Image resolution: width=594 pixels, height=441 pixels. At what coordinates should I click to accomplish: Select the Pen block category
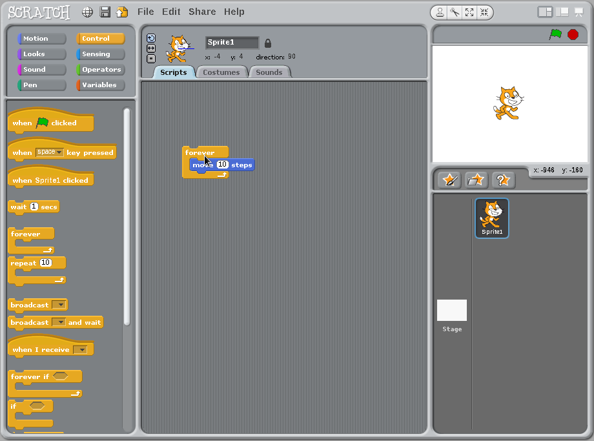[x=42, y=85]
